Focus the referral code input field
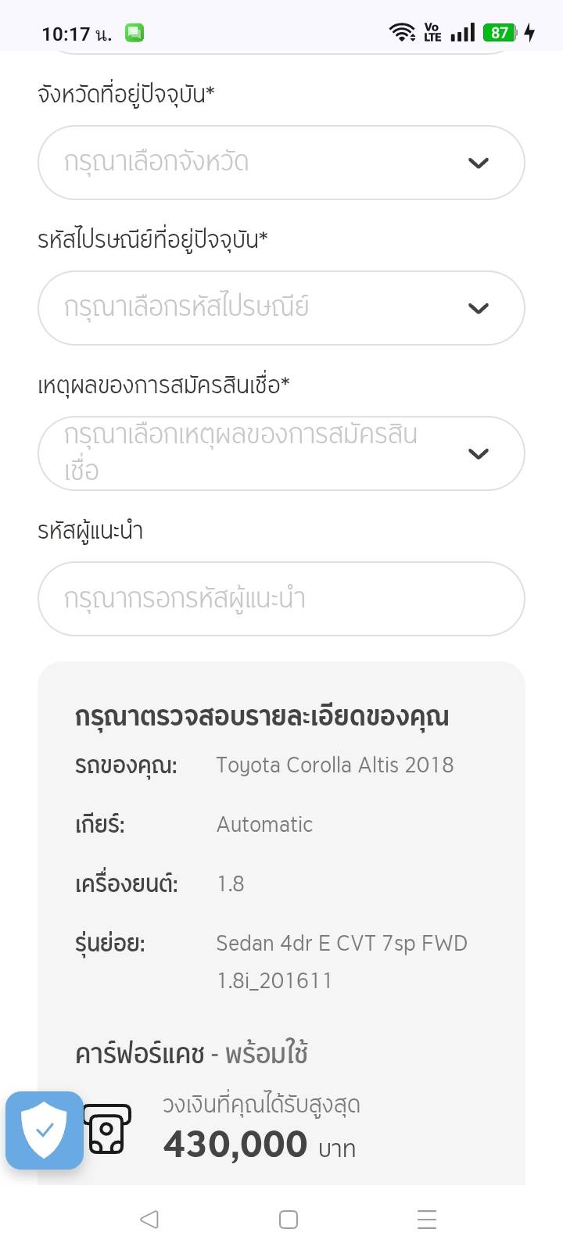This screenshot has height=1254, width=563. tap(281, 599)
